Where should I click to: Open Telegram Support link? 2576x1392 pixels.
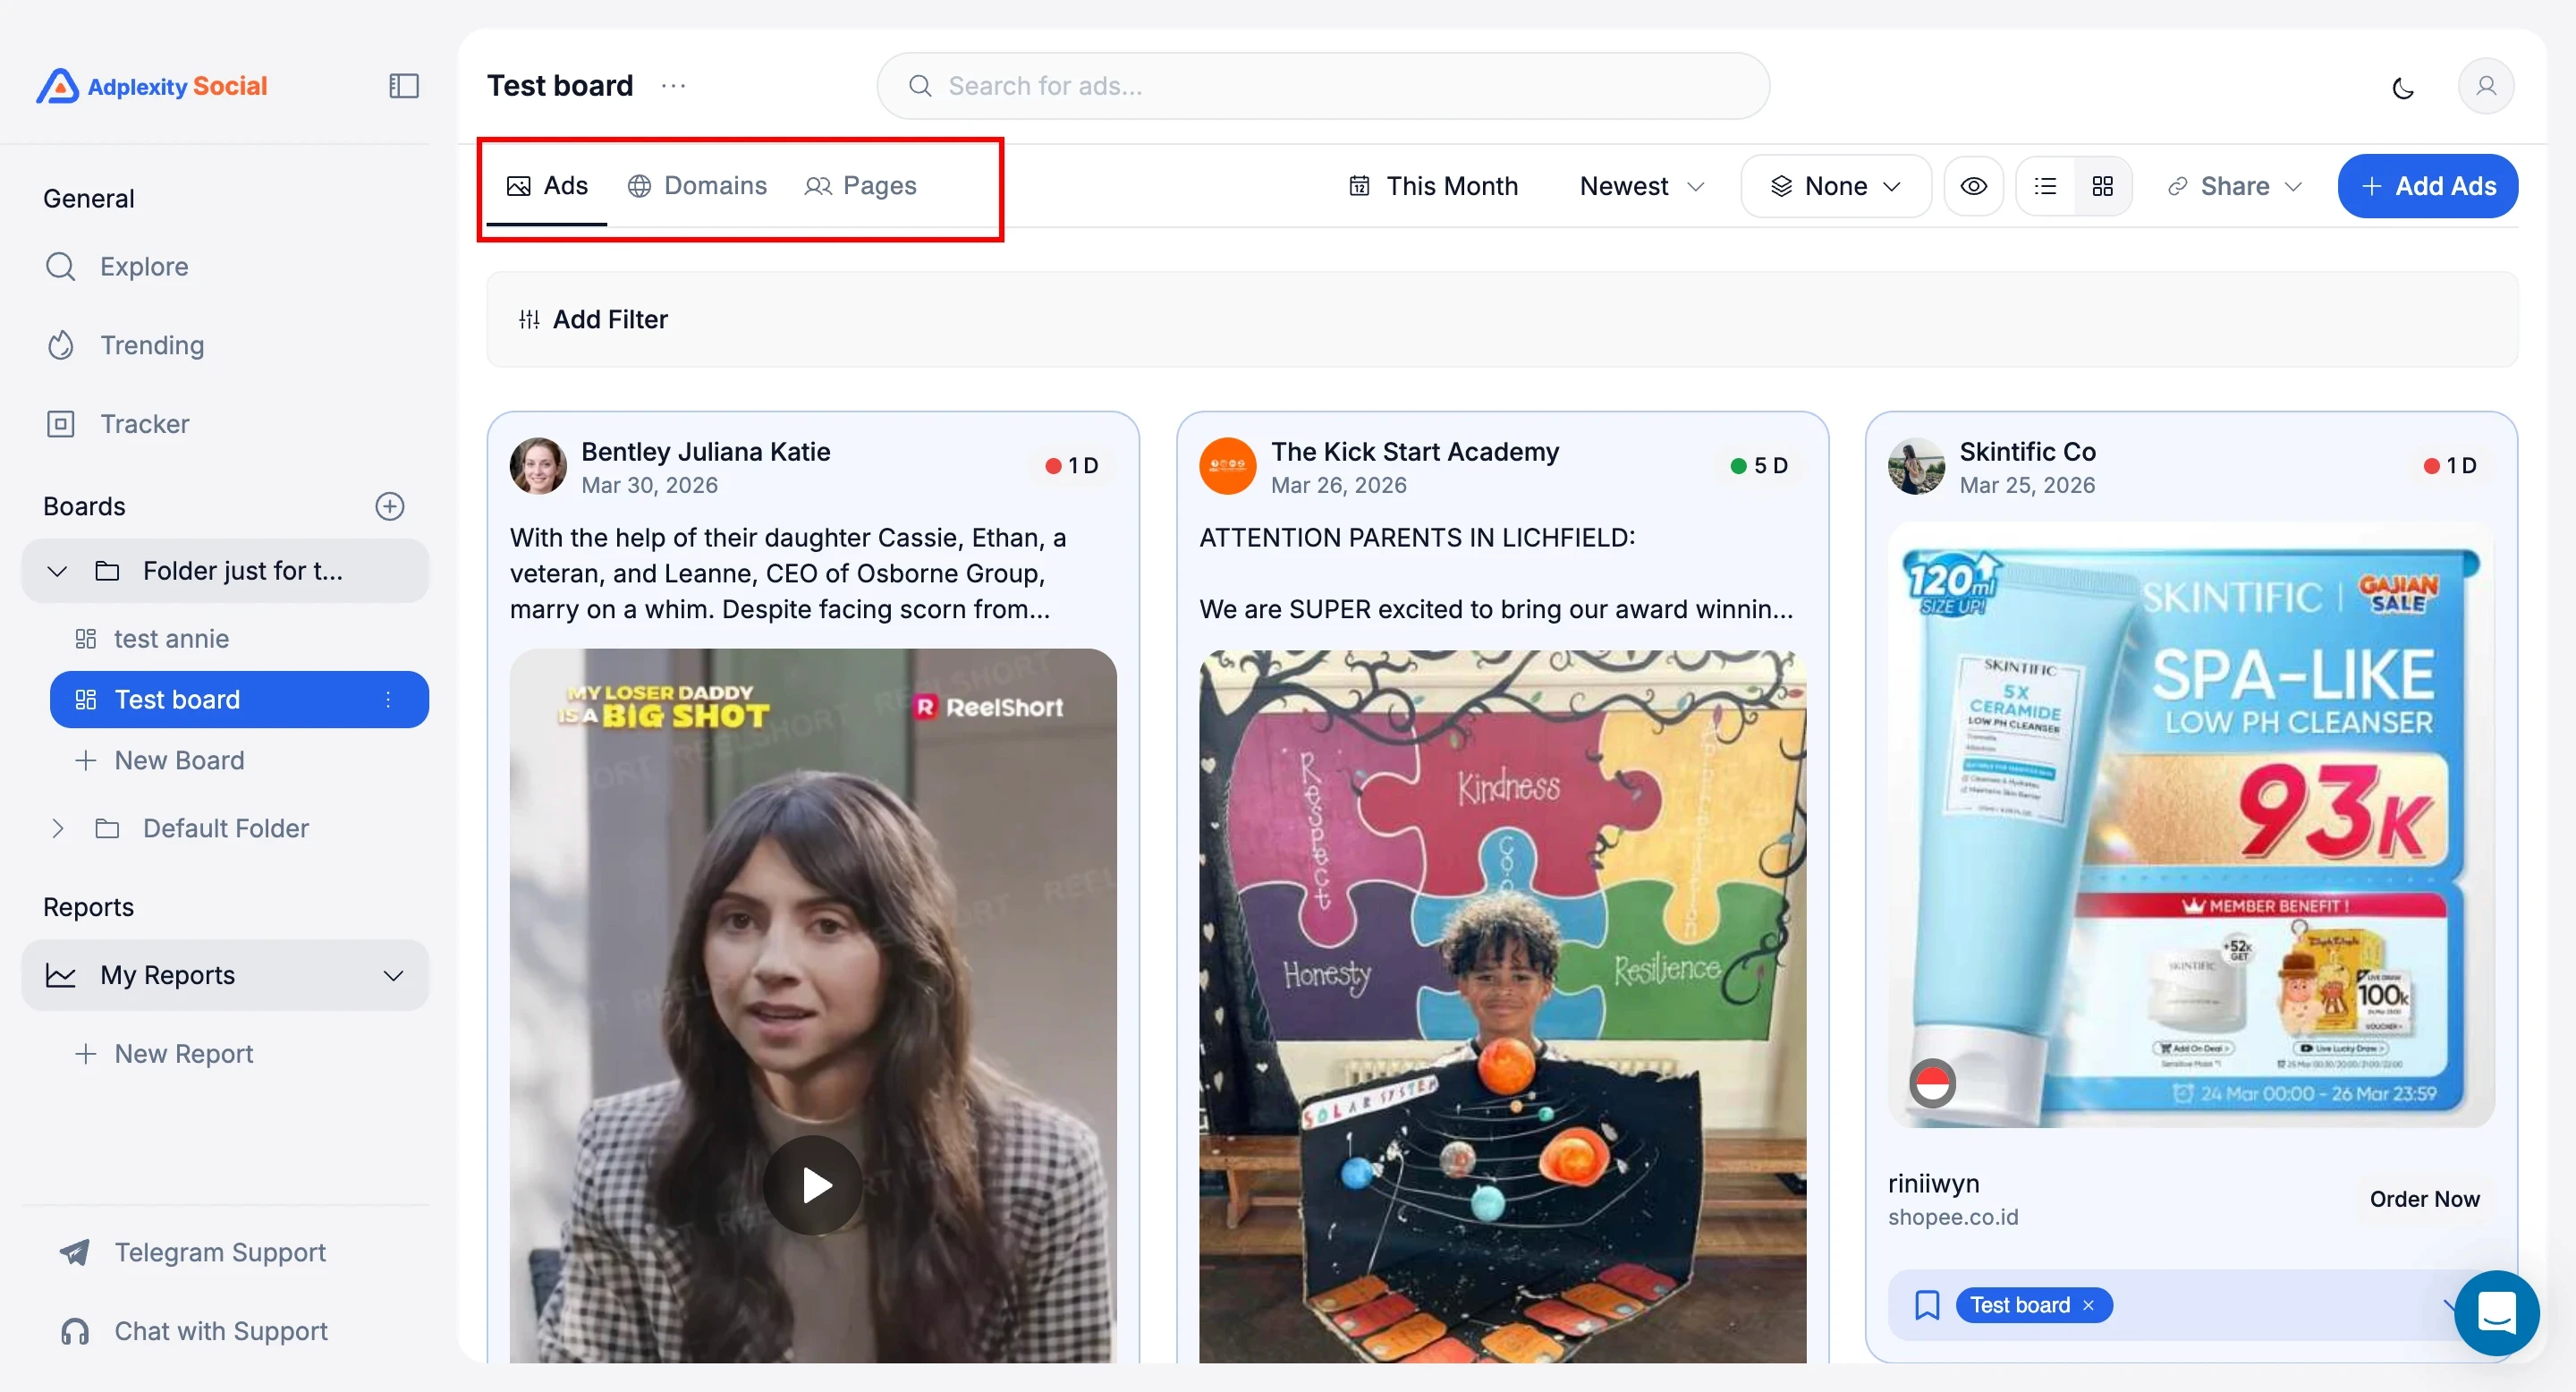pos(219,1252)
